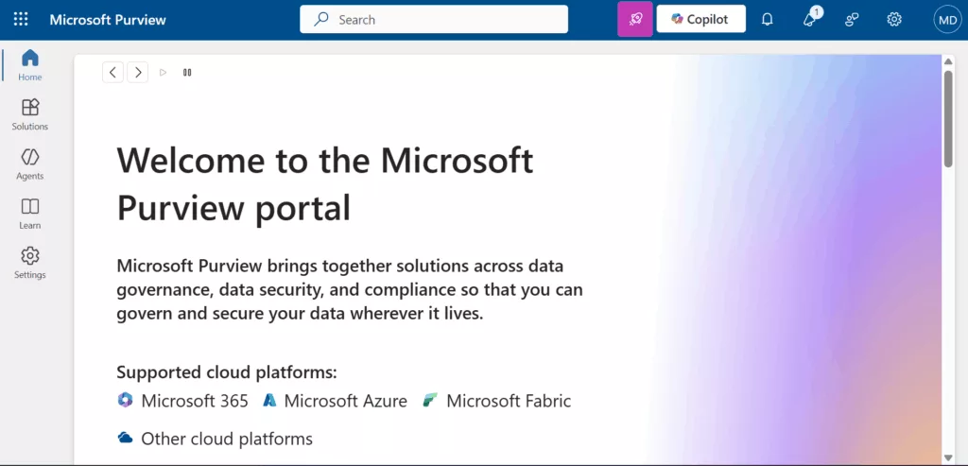Open notifications bell icon

coord(768,20)
